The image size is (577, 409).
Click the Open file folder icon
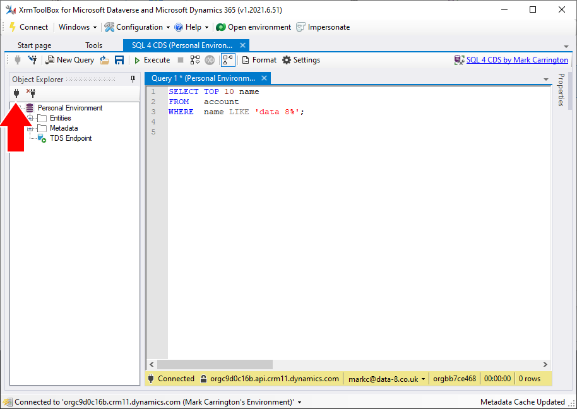105,60
